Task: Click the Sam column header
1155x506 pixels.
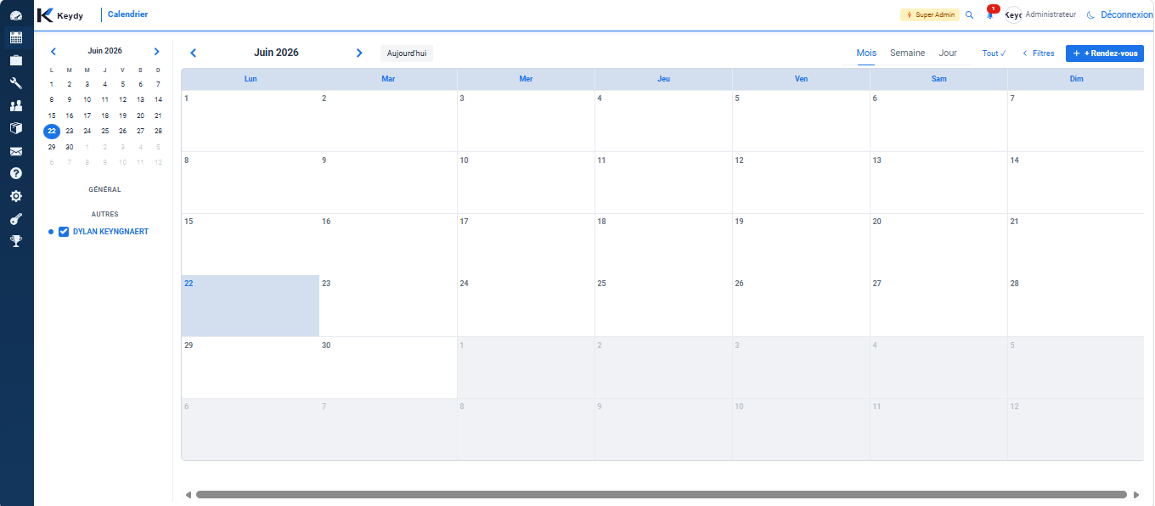Action: (x=938, y=79)
